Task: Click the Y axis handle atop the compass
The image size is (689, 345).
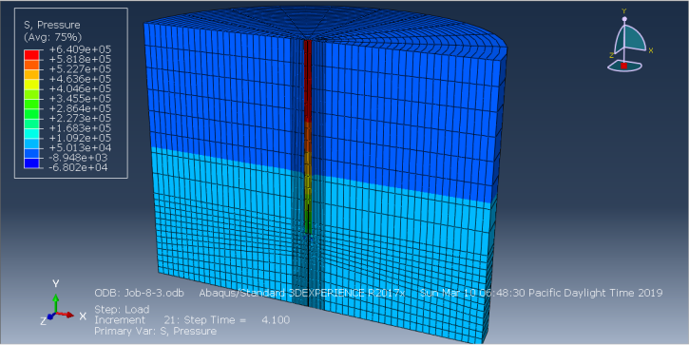Action: pos(624,19)
